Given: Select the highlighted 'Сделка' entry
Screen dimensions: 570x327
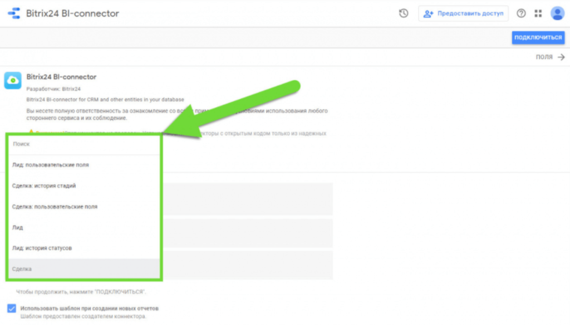Looking at the screenshot, I should 22,269.
